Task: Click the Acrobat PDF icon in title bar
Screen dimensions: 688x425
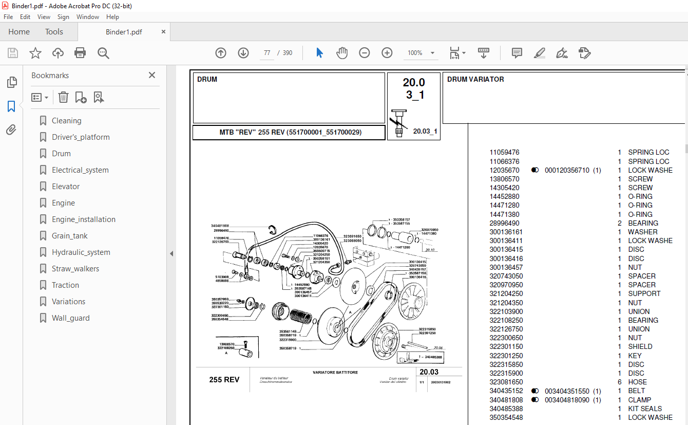Action: click(x=5, y=6)
